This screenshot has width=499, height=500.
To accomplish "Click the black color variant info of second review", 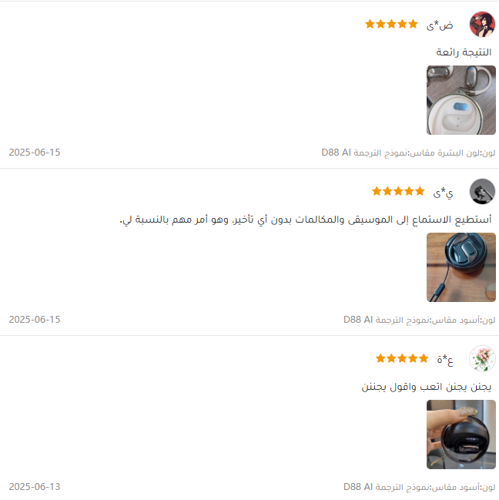I will point(420,320).
